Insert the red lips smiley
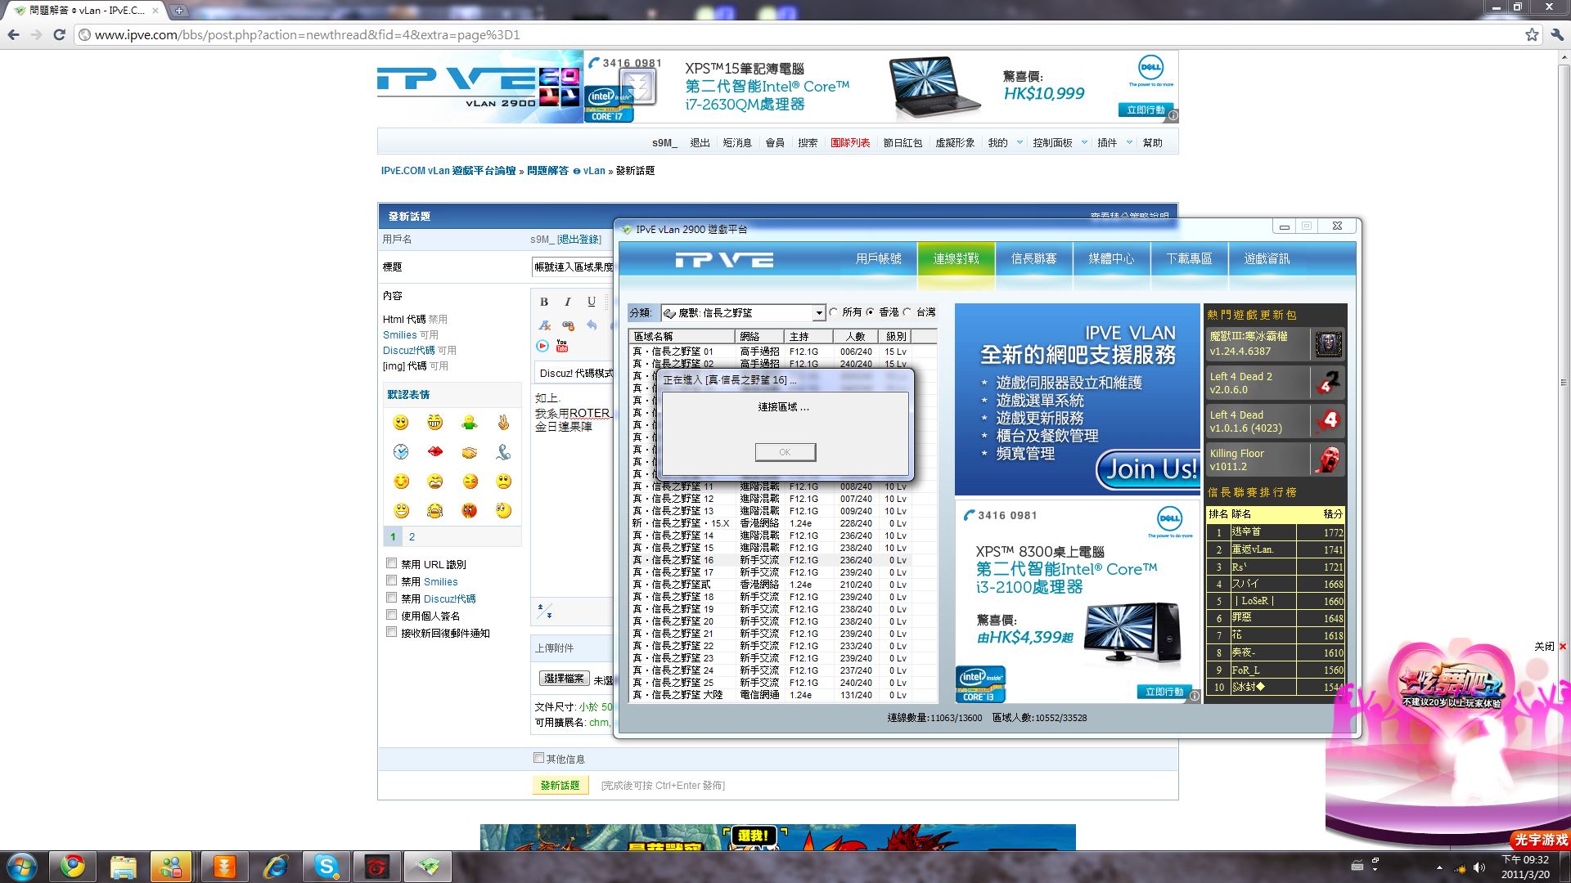Screen dimensions: 1571x883 [435, 451]
